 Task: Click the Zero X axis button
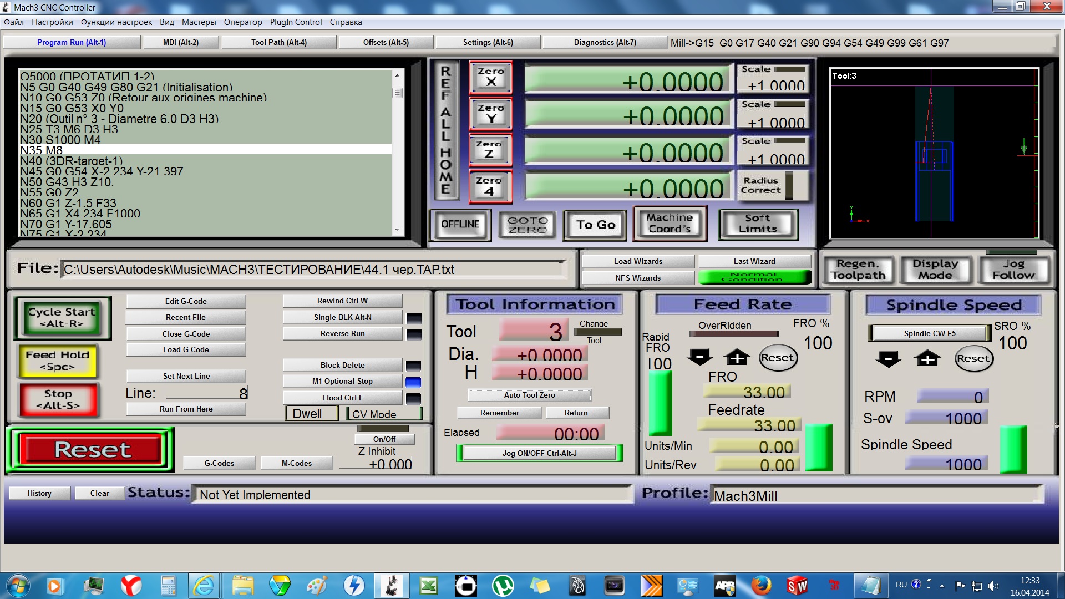point(490,77)
